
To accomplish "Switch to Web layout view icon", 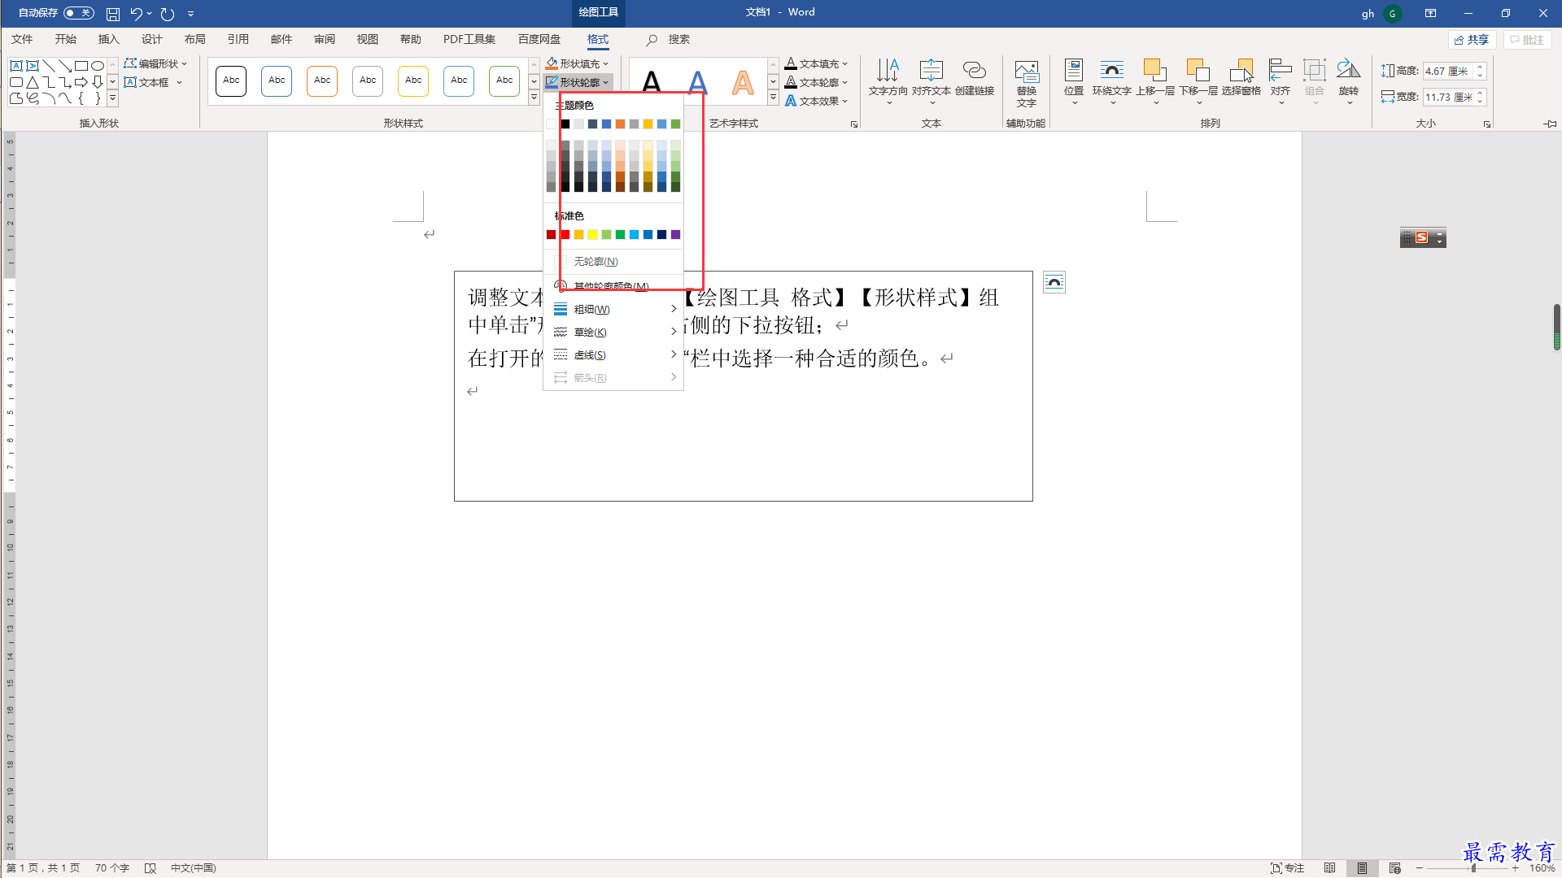I will click(x=1394, y=868).
